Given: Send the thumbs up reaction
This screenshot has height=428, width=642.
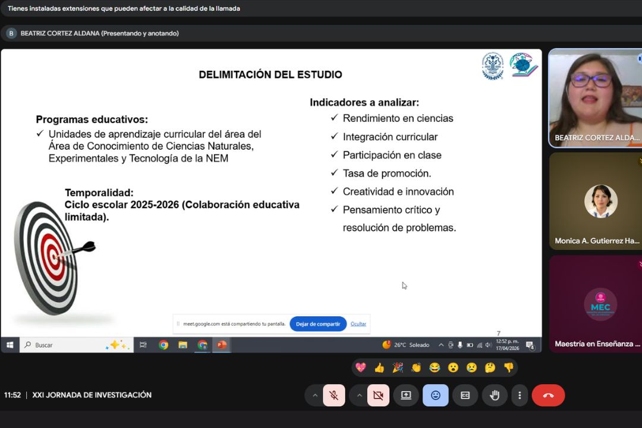Looking at the screenshot, I should pos(379,367).
